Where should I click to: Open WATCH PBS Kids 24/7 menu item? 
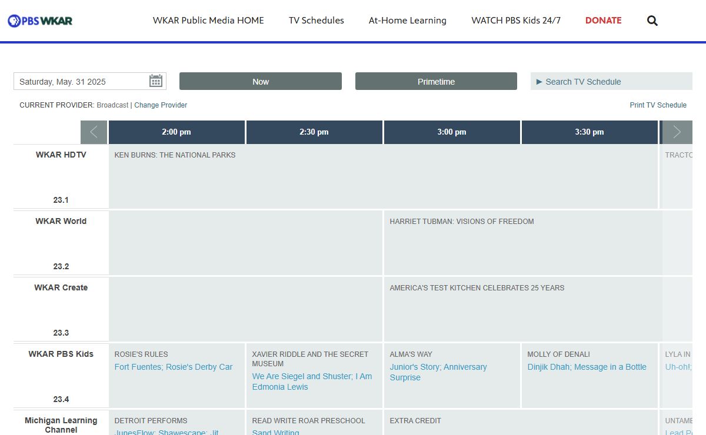click(x=516, y=21)
